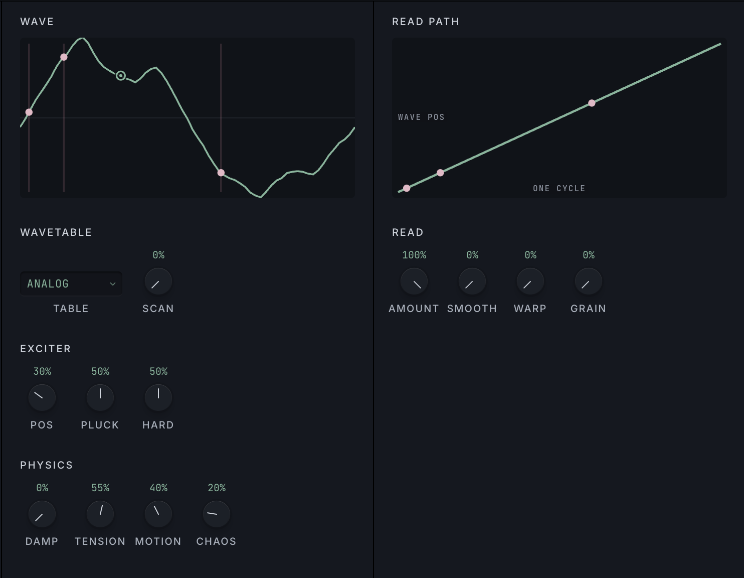Image resolution: width=744 pixels, height=578 pixels.
Task: Select the highest pink point on the read path
Action: (592, 103)
